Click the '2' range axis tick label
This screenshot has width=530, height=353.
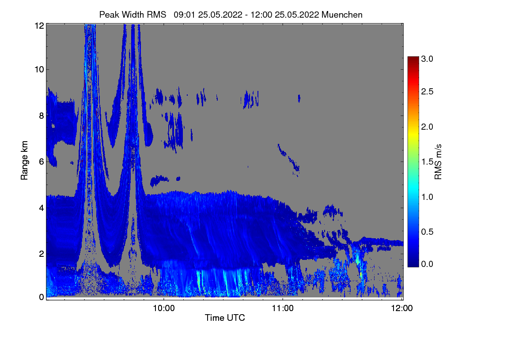tap(41, 253)
